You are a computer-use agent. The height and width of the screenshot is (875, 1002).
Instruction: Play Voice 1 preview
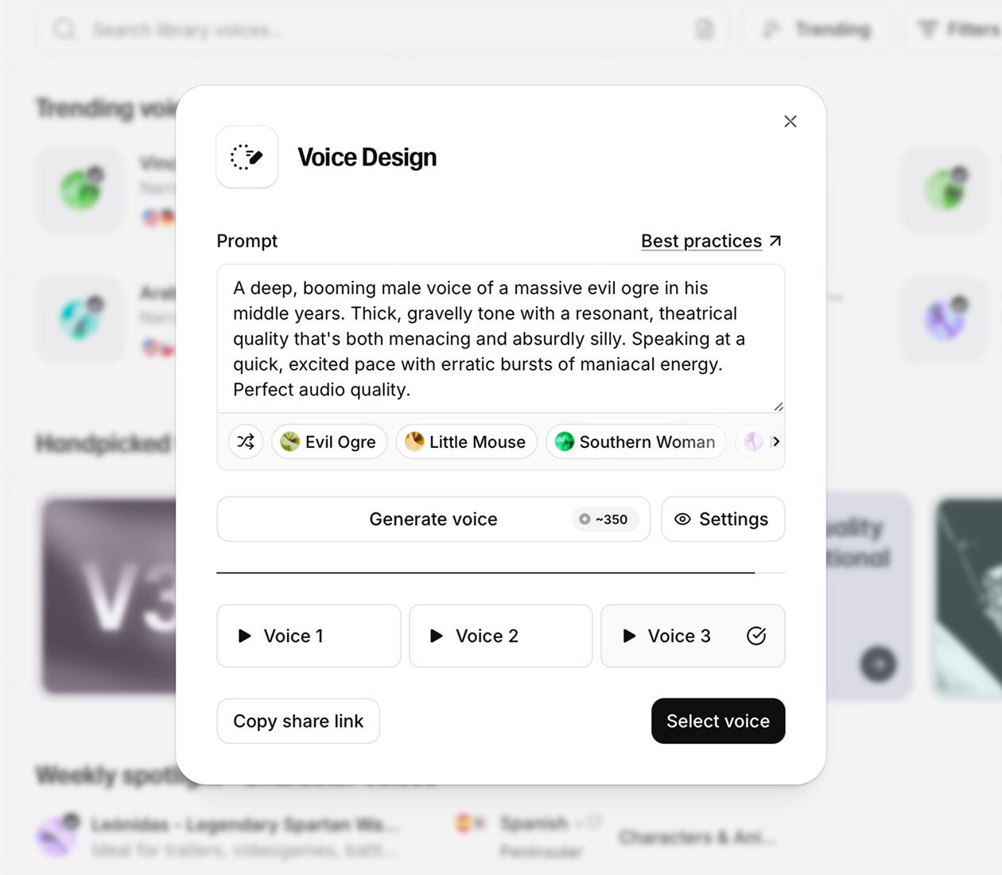click(245, 636)
